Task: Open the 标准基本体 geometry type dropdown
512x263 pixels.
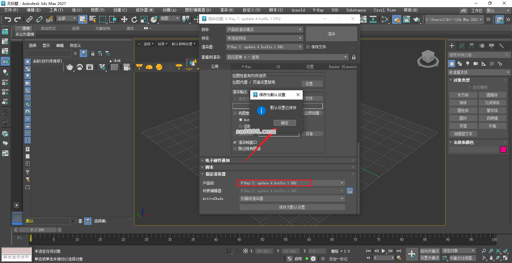Action: pos(479,72)
